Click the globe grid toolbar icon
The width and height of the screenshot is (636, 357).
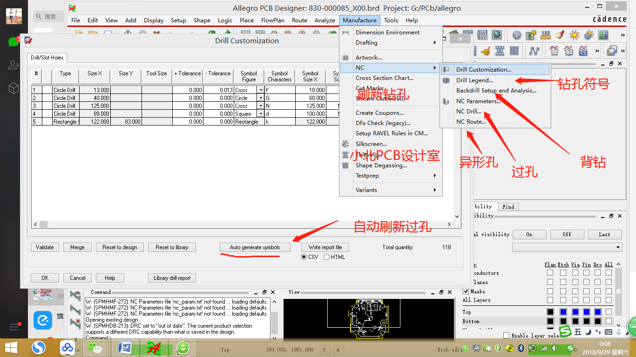[x=497, y=34]
